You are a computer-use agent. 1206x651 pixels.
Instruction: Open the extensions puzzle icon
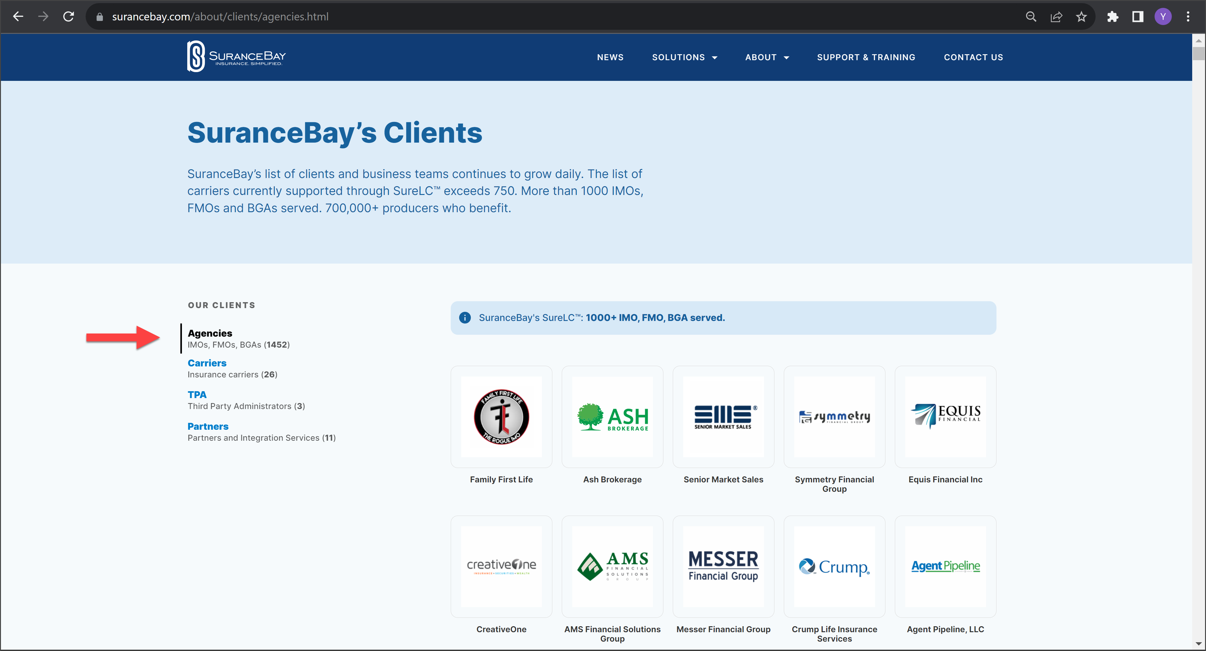tap(1113, 17)
